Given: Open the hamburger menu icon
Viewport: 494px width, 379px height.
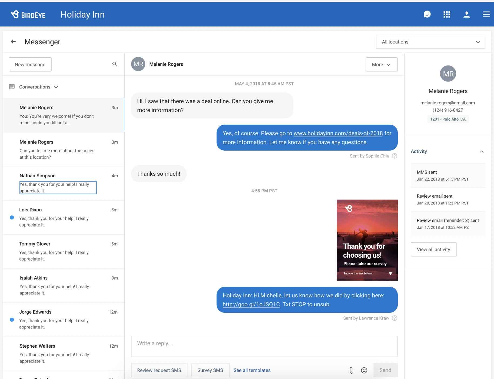Looking at the screenshot, I should [x=486, y=14].
